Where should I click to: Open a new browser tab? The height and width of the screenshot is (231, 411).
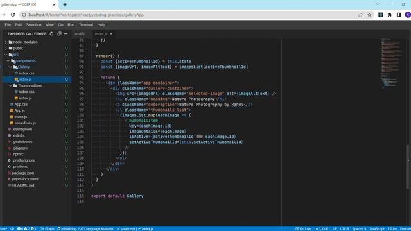pyautogui.click(x=65, y=4)
